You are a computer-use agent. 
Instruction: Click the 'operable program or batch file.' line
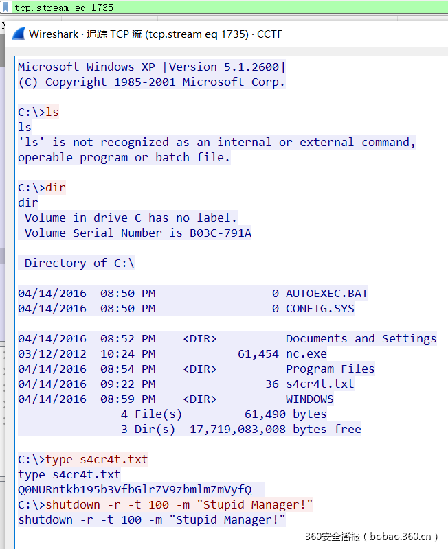coord(124,157)
